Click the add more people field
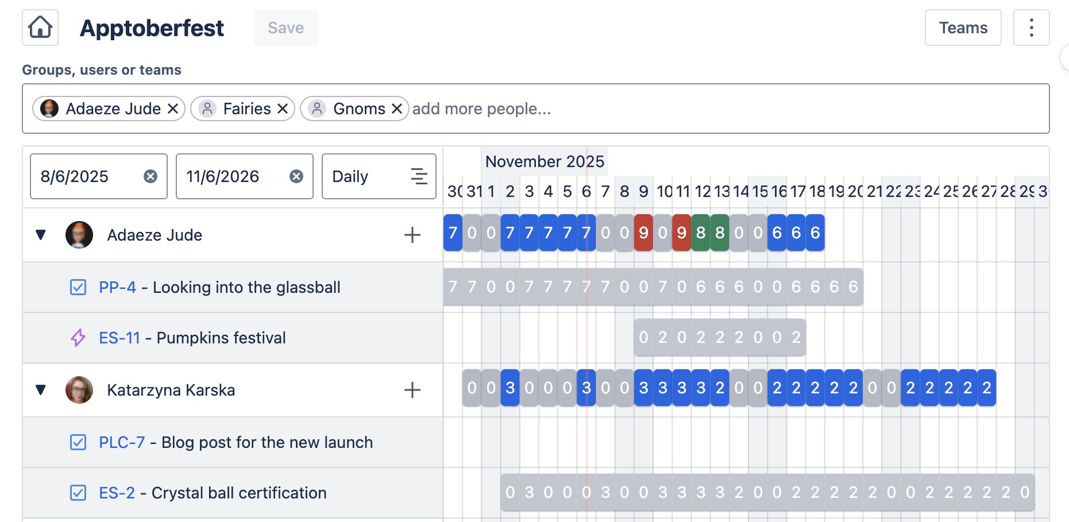 coord(689,109)
